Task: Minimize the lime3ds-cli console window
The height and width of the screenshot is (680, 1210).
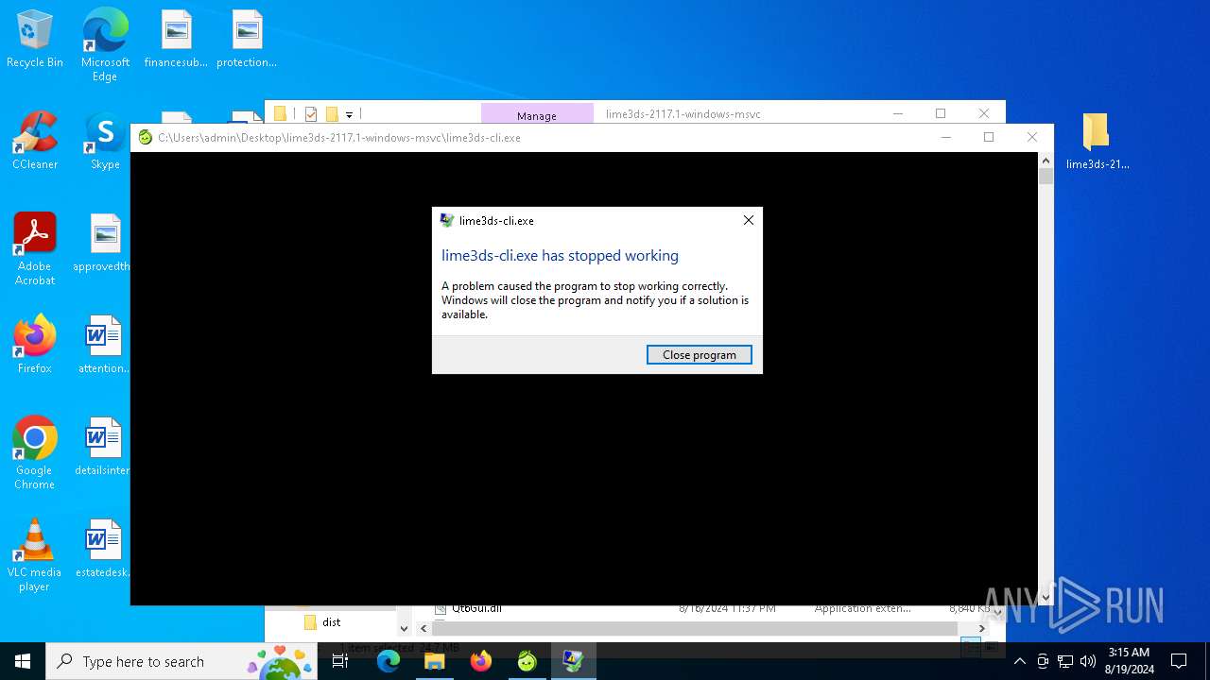Action: pyautogui.click(x=945, y=137)
